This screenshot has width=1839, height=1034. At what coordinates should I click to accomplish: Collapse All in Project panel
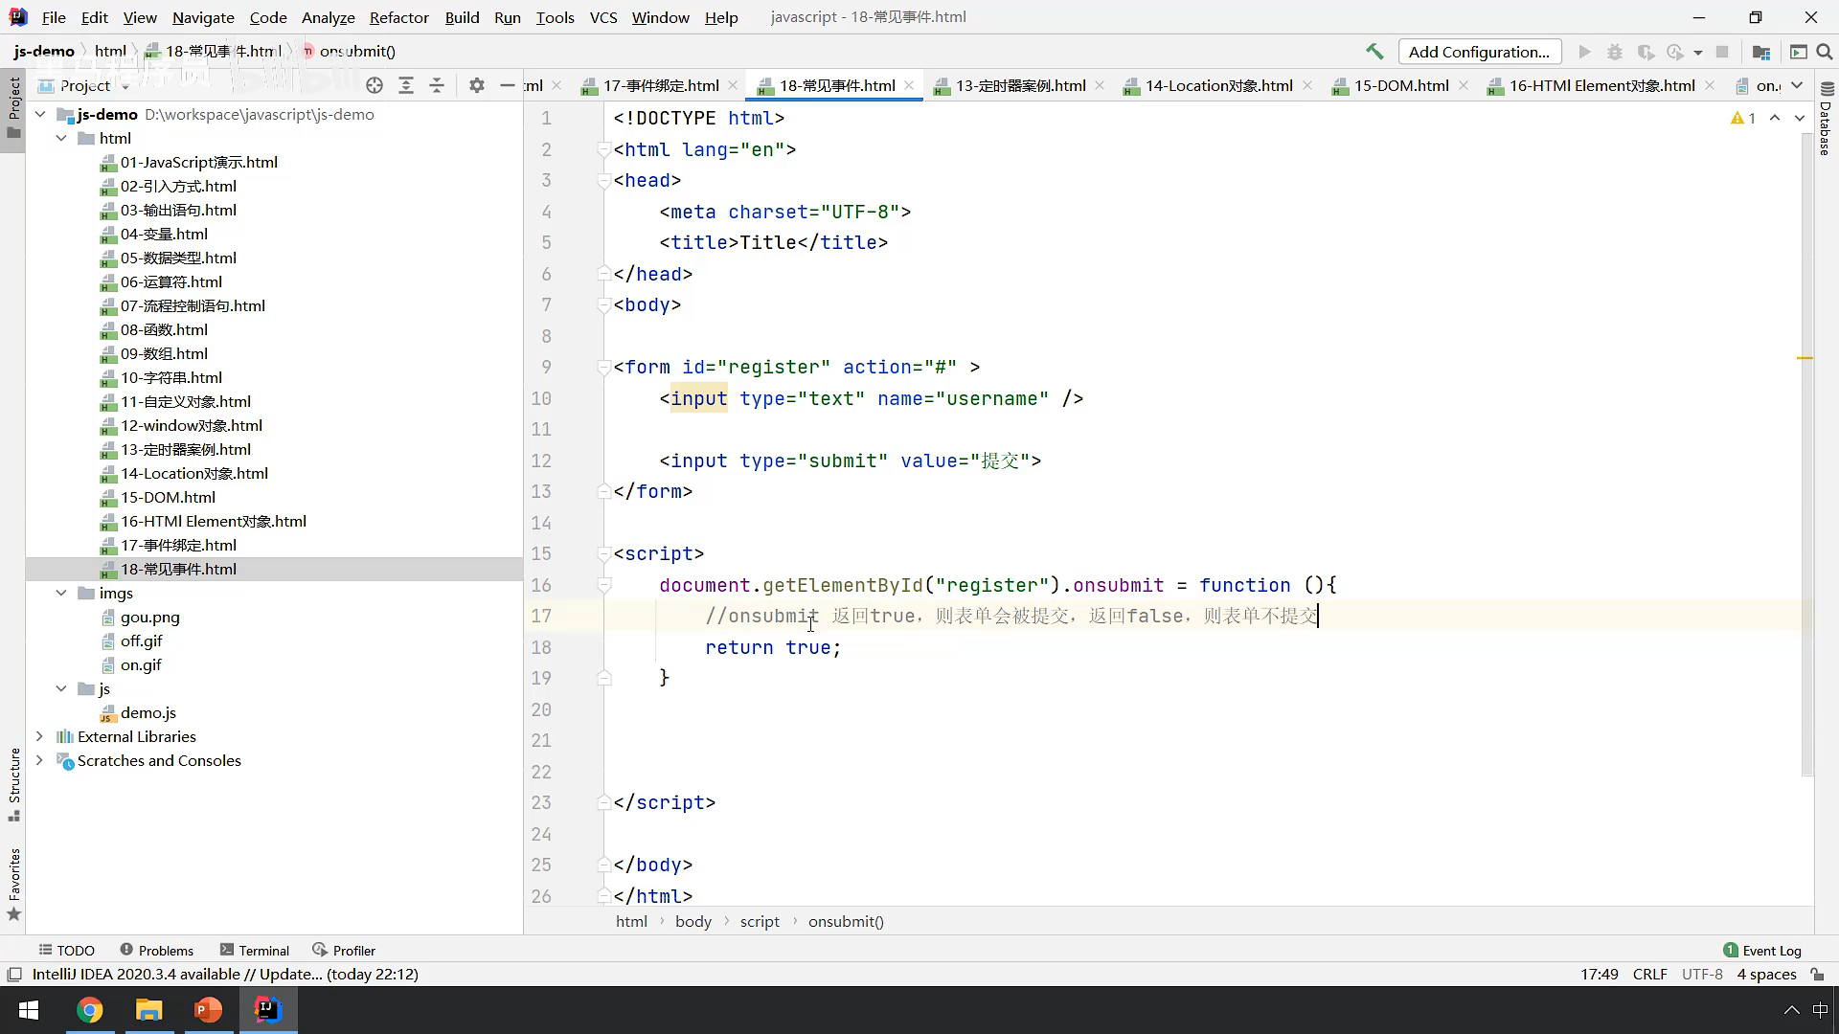pyautogui.click(x=437, y=86)
